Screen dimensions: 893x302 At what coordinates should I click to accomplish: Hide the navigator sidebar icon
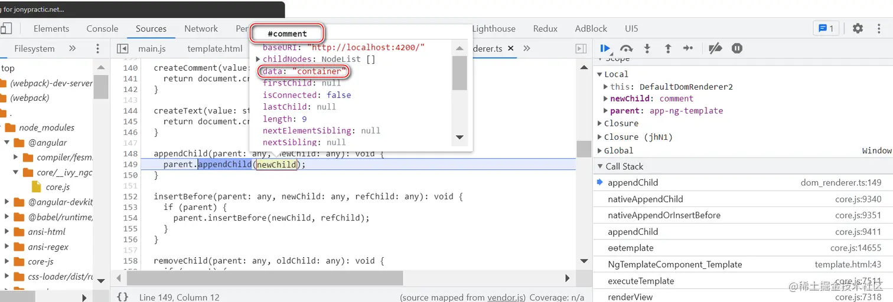tap(123, 48)
